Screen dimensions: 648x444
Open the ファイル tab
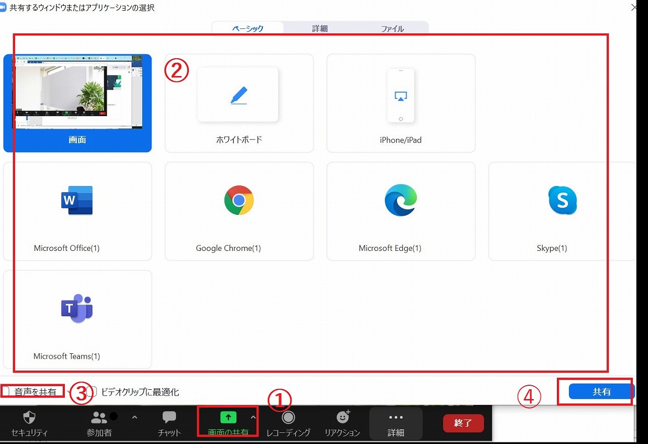click(x=392, y=29)
